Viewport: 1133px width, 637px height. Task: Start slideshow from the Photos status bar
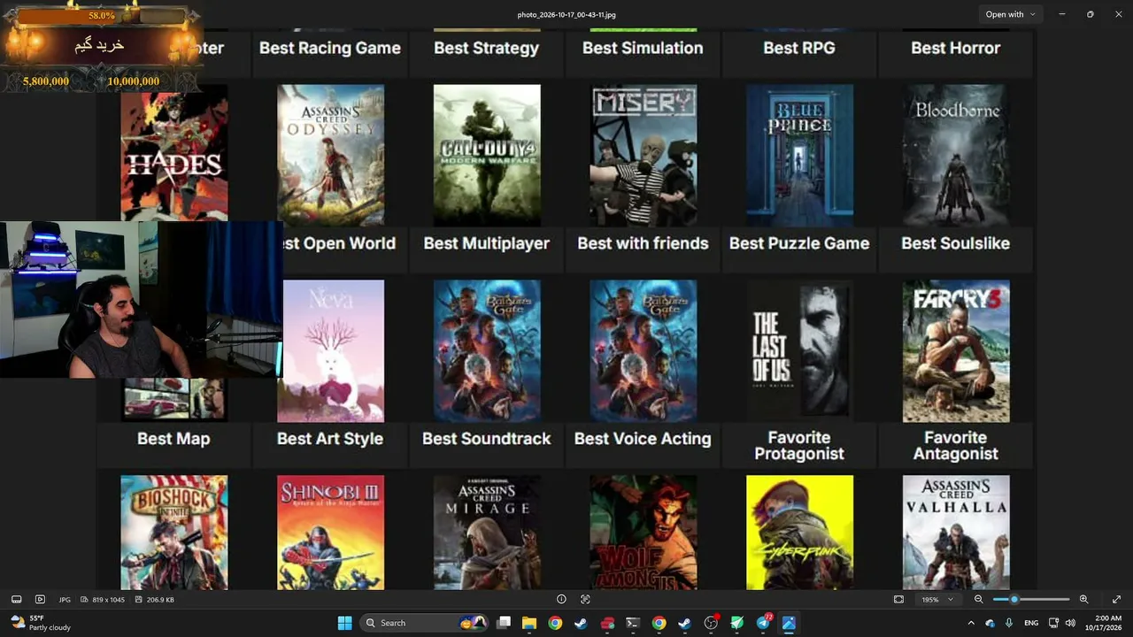click(x=40, y=600)
